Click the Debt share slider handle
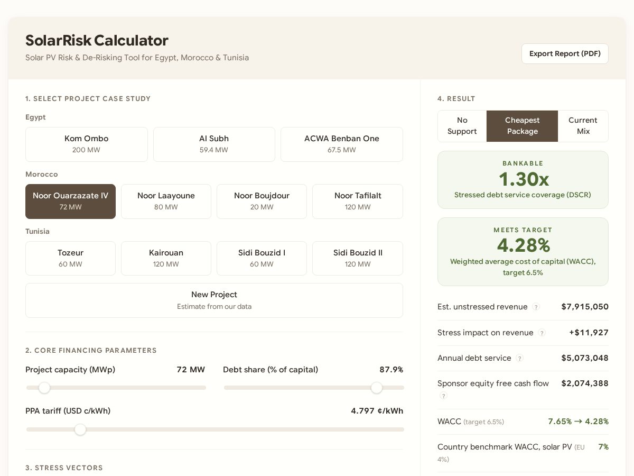The image size is (634, 476). click(377, 388)
